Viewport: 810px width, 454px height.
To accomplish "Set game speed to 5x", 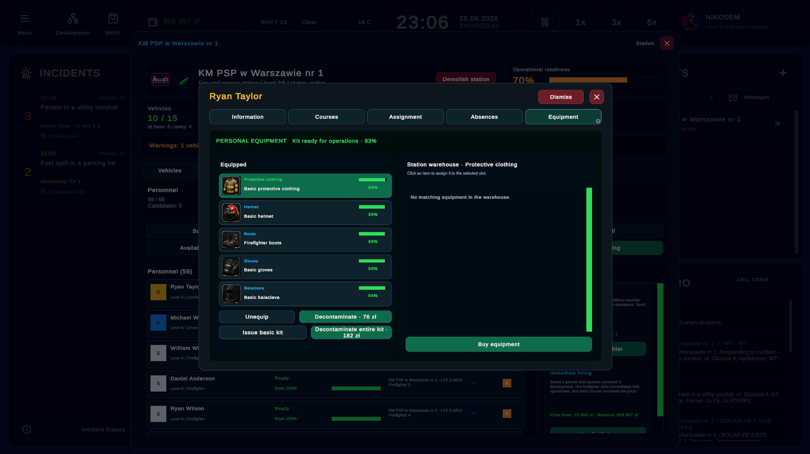I will (652, 22).
